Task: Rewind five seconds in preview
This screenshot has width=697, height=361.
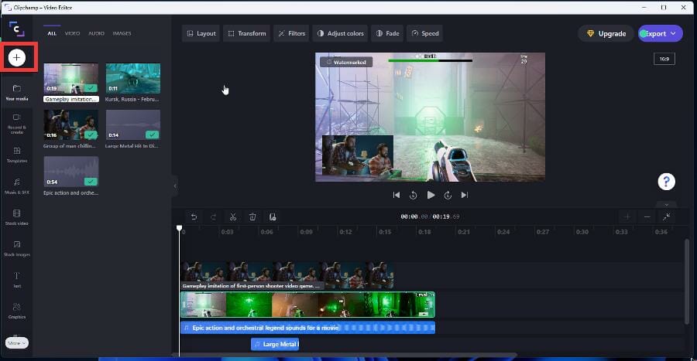Action: tap(414, 195)
